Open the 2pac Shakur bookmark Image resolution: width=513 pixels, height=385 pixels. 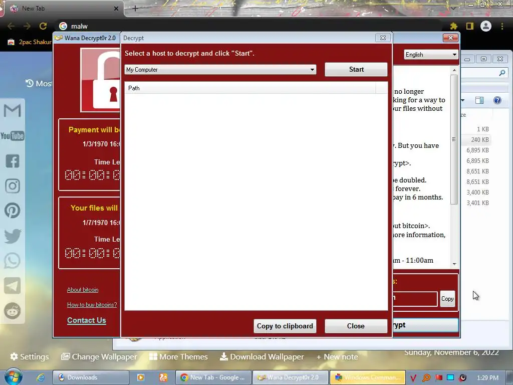point(30,42)
